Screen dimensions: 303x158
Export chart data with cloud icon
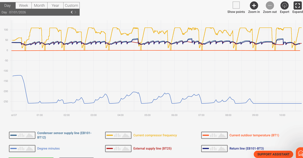point(284,5)
